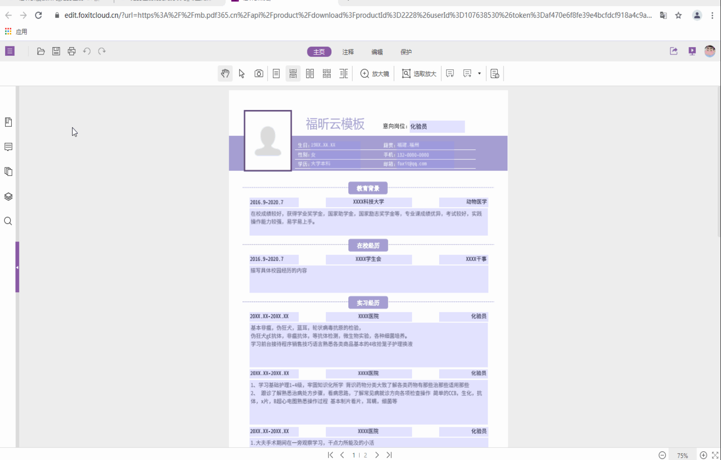The image size is (721, 460).
Task: Open the Bookmarks panel
Action: point(8,122)
